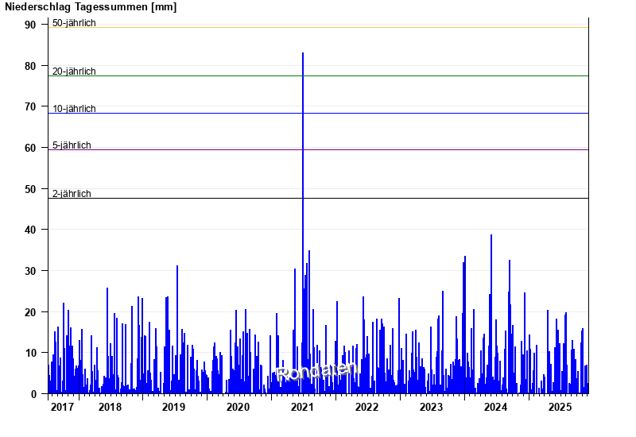Click the '50-jährlich' threshold label
Screen dimensions: 636x437
point(74,23)
